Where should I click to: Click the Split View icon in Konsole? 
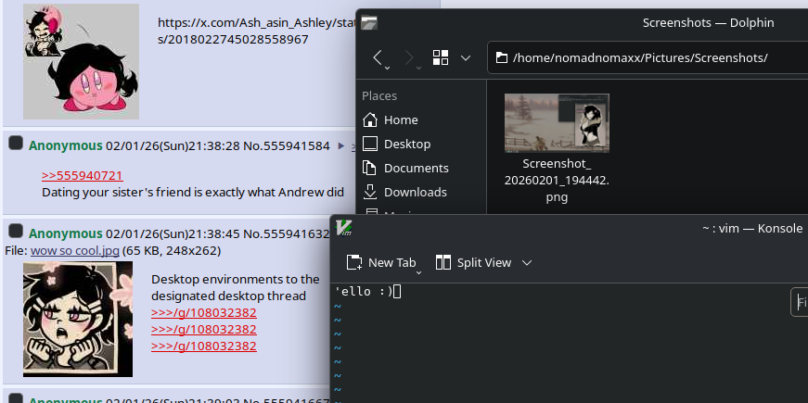443,262
